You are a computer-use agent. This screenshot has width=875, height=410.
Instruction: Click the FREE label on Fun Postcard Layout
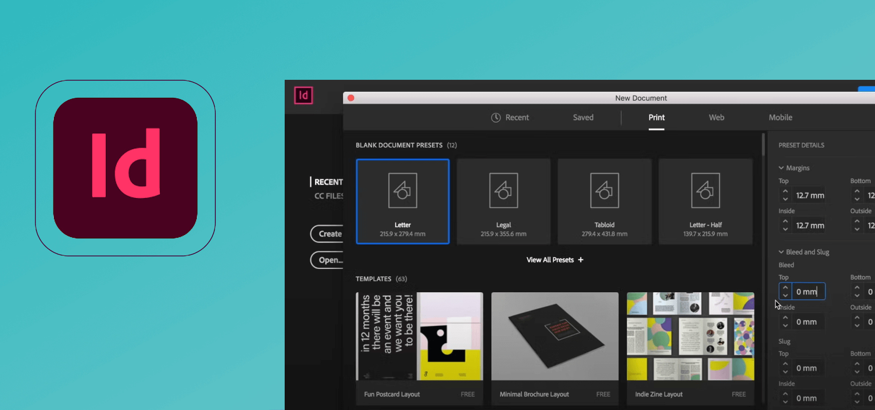point(467,395)
